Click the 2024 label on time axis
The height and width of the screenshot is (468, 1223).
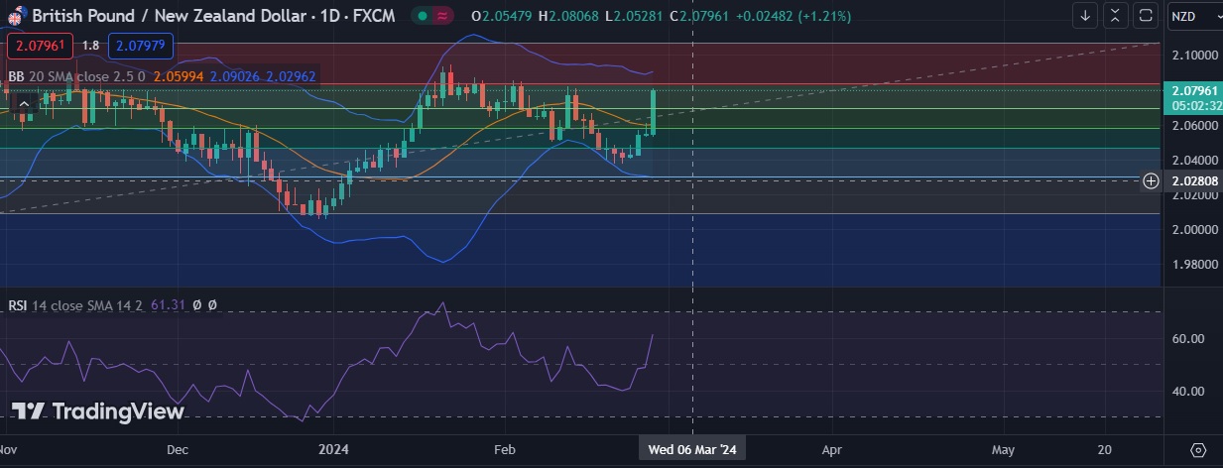(332, 449)
